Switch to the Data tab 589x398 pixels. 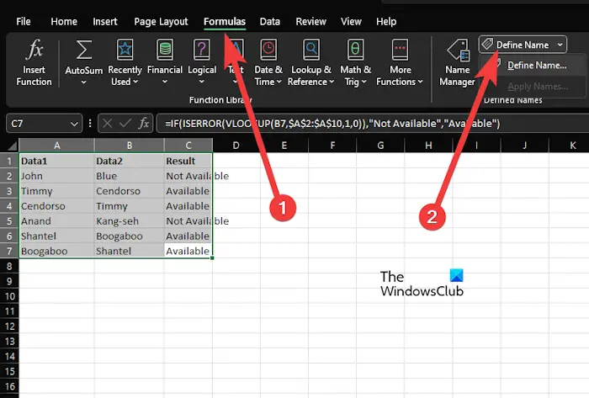[270, 21]
